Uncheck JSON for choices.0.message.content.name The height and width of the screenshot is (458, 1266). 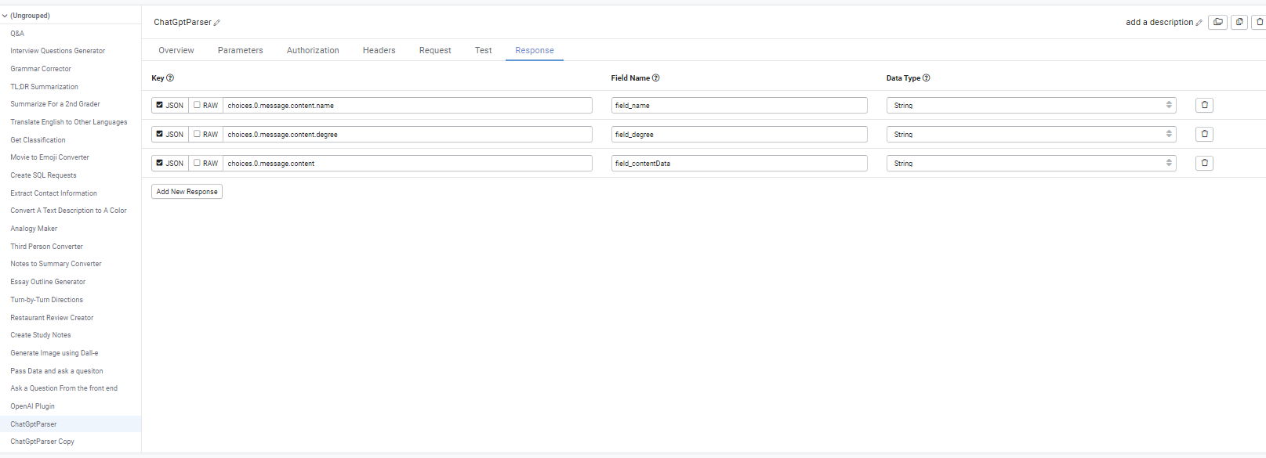point(160,105)
